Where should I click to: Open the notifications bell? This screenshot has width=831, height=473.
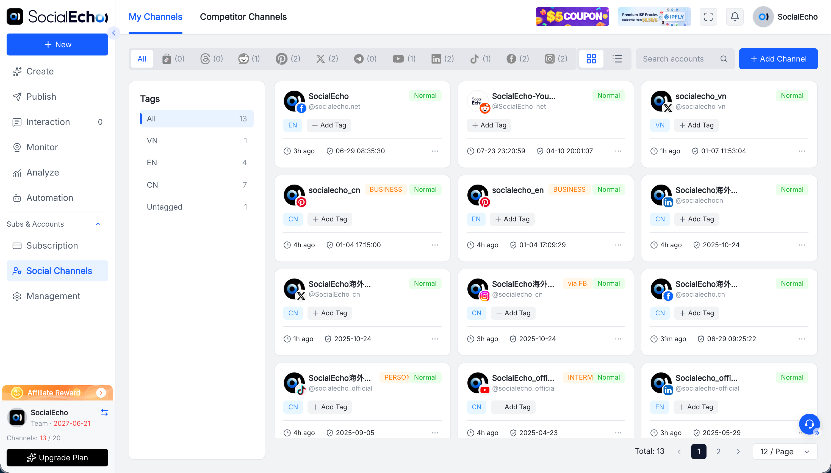pyautogui.click(x=735, y=16)
